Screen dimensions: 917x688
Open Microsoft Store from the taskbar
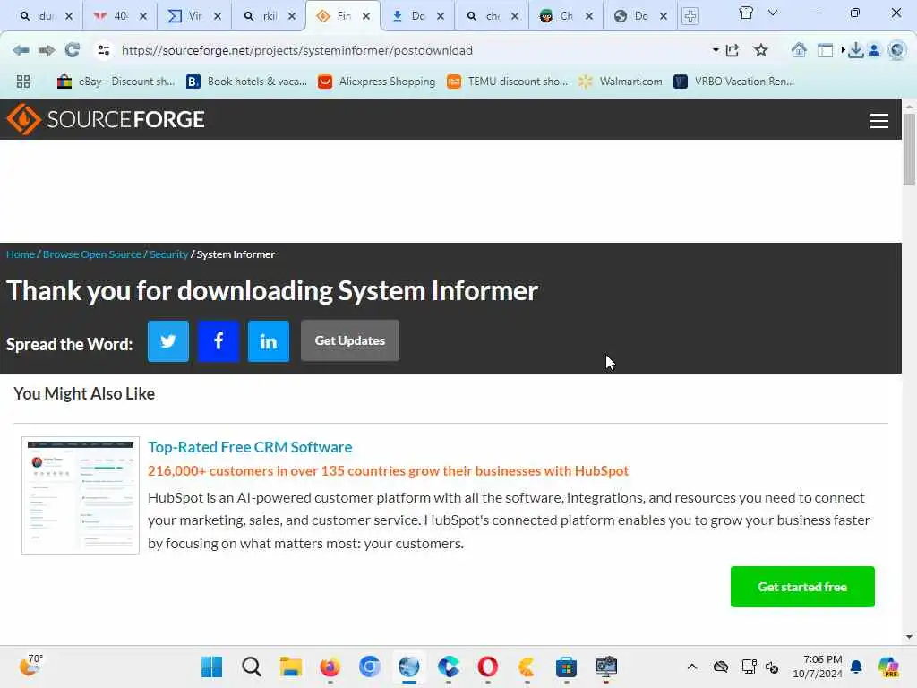(x=566, y=666)
